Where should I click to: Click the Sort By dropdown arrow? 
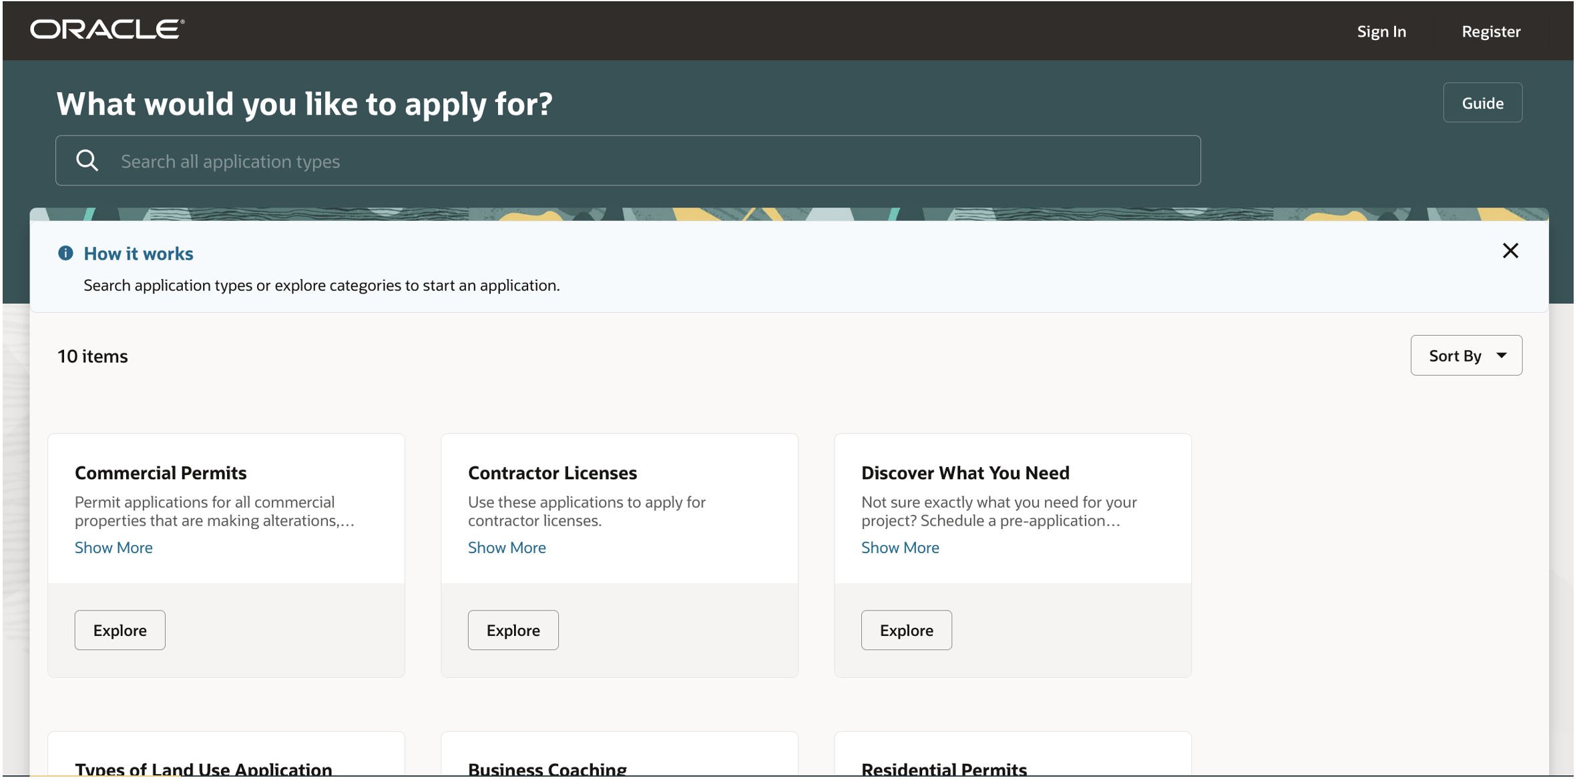click(1501, 356)
